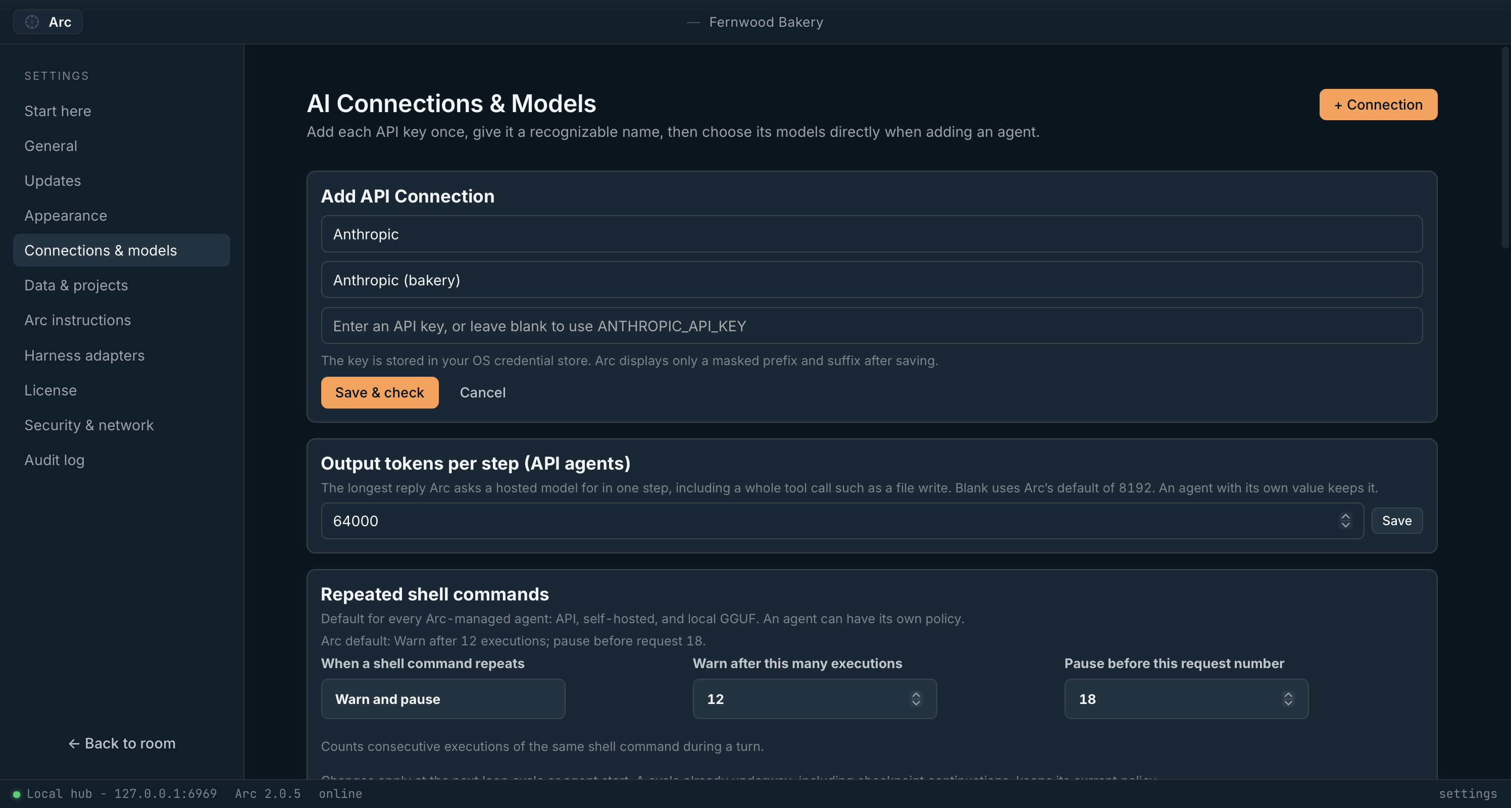The height and width of the screenshot is (808, 1511).
Task: Click the Arc logo icon in title bar
Action: 32,22
